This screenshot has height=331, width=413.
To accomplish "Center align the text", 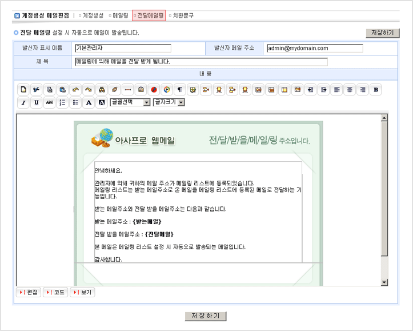I will 350,89.
